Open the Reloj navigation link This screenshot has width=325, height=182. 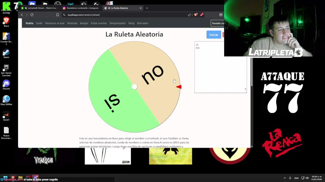pyautogui.click(x=131, y=23)
